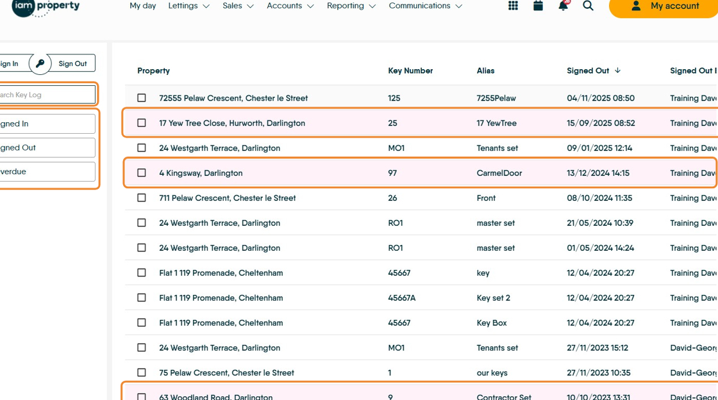Tick checkbox for Westgarth Terrace 01/05/2024 row
Viewport: 718px width, 400px height.
142,248
